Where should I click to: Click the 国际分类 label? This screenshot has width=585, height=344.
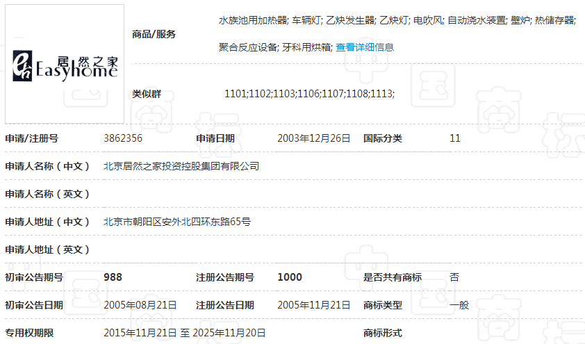(x=383, y=138)
